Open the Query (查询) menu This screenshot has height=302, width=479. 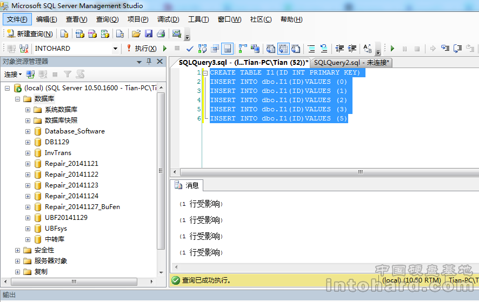107,19
